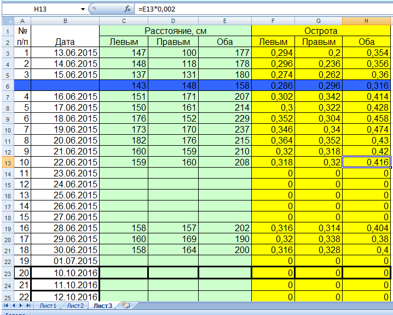Viewport: 393px width, 315px height.
Task: Select column C header
Action: pyautogui.click(x=124, y=21)
